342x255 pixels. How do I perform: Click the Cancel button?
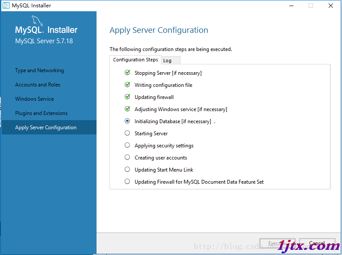point(317,243)
